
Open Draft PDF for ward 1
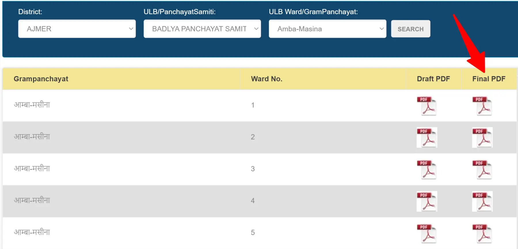[x=427, y=106]
